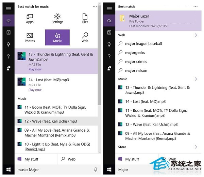The image size is (204, 177).
Task: Open 10 - Light It Up mp3
Action: click(56, 147)
